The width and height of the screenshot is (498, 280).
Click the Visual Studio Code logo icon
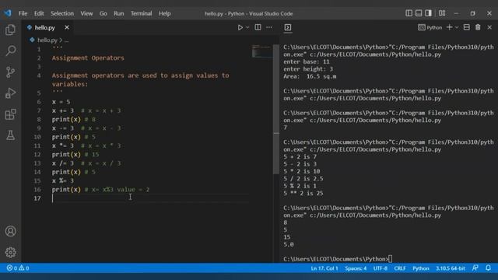[8, 13]
